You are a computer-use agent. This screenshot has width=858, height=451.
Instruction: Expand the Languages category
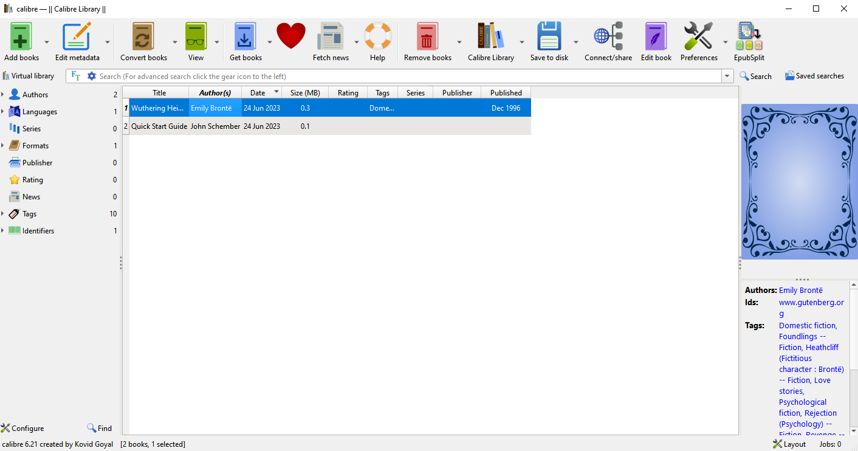(2, 112)
